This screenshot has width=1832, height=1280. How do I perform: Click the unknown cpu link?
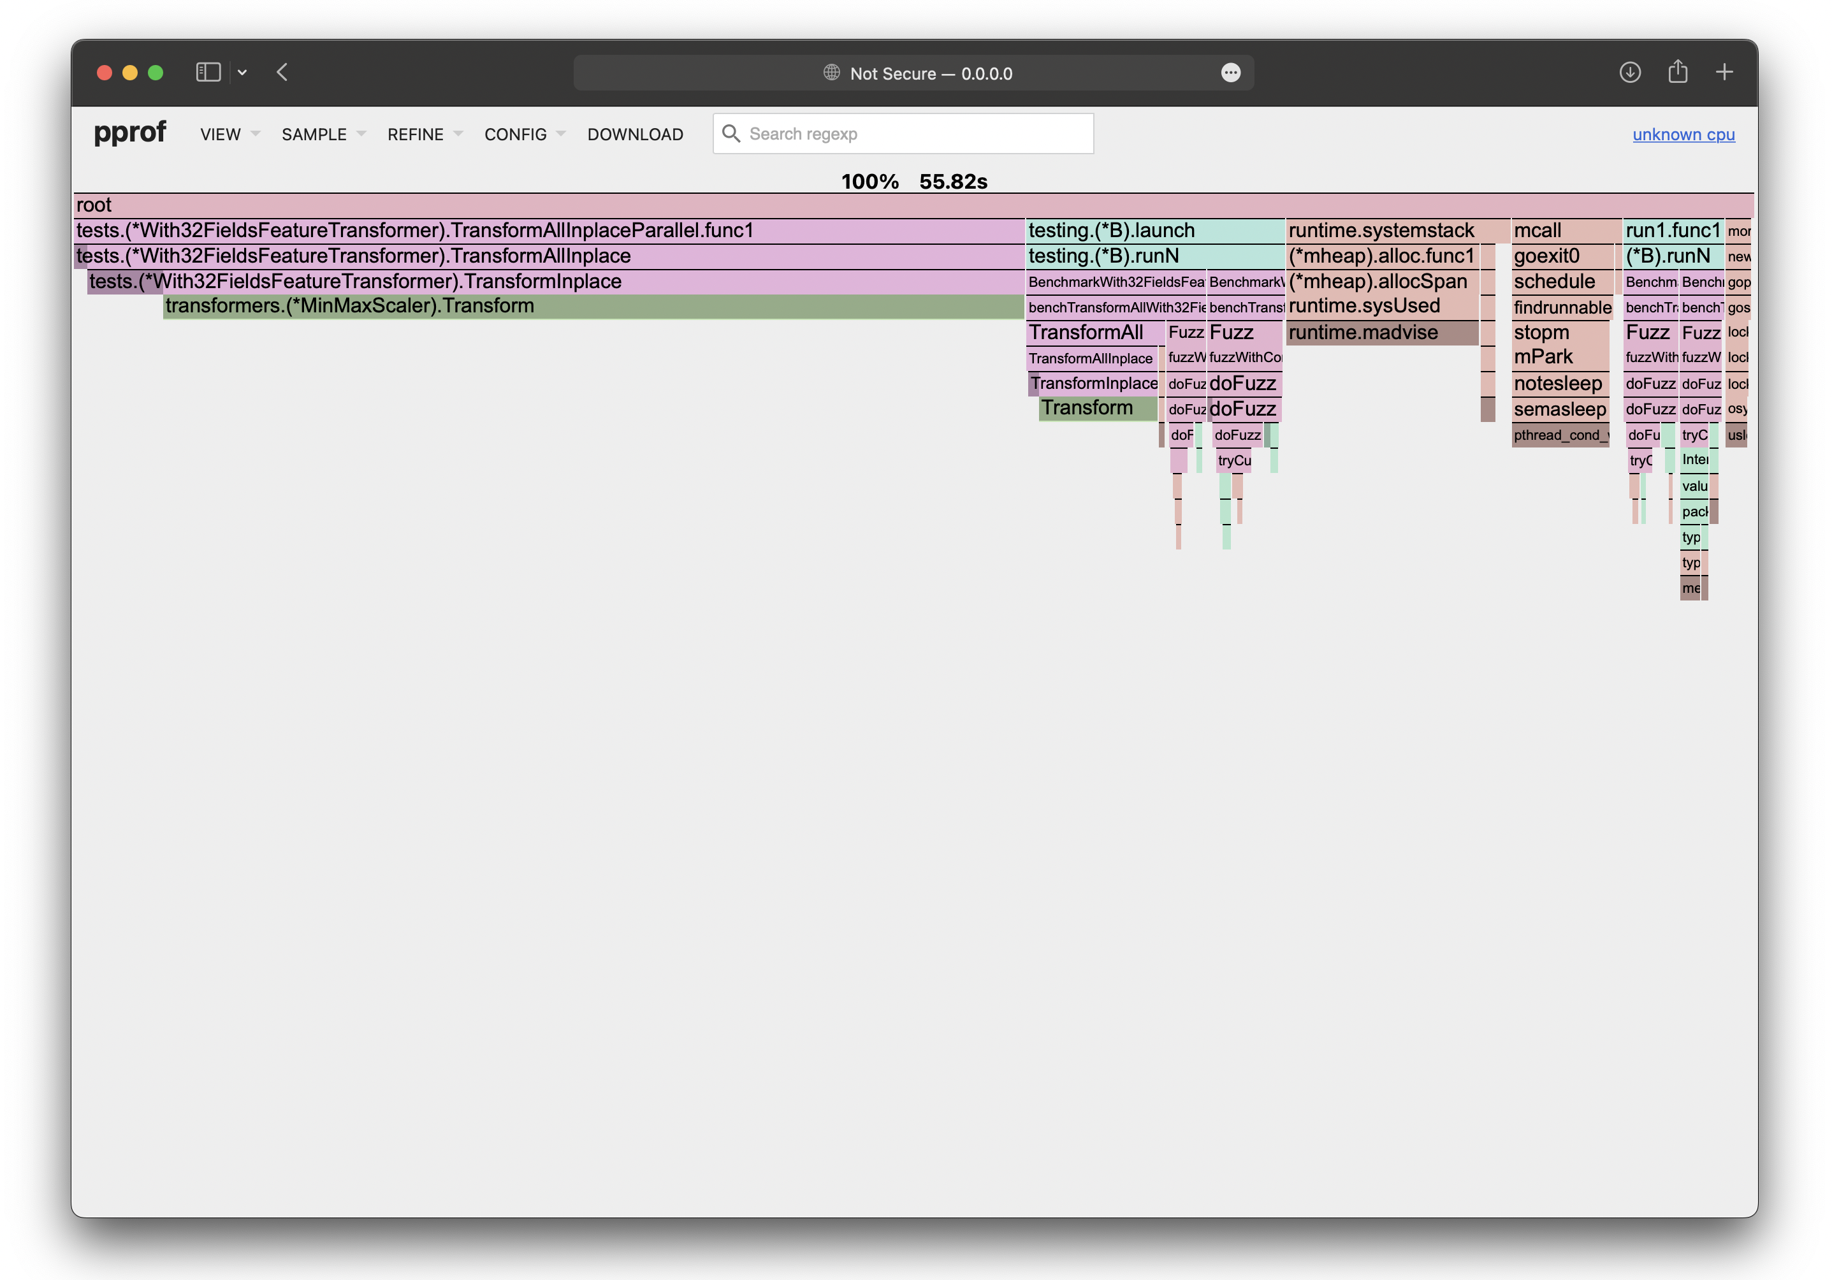(x=1683, y=134)
